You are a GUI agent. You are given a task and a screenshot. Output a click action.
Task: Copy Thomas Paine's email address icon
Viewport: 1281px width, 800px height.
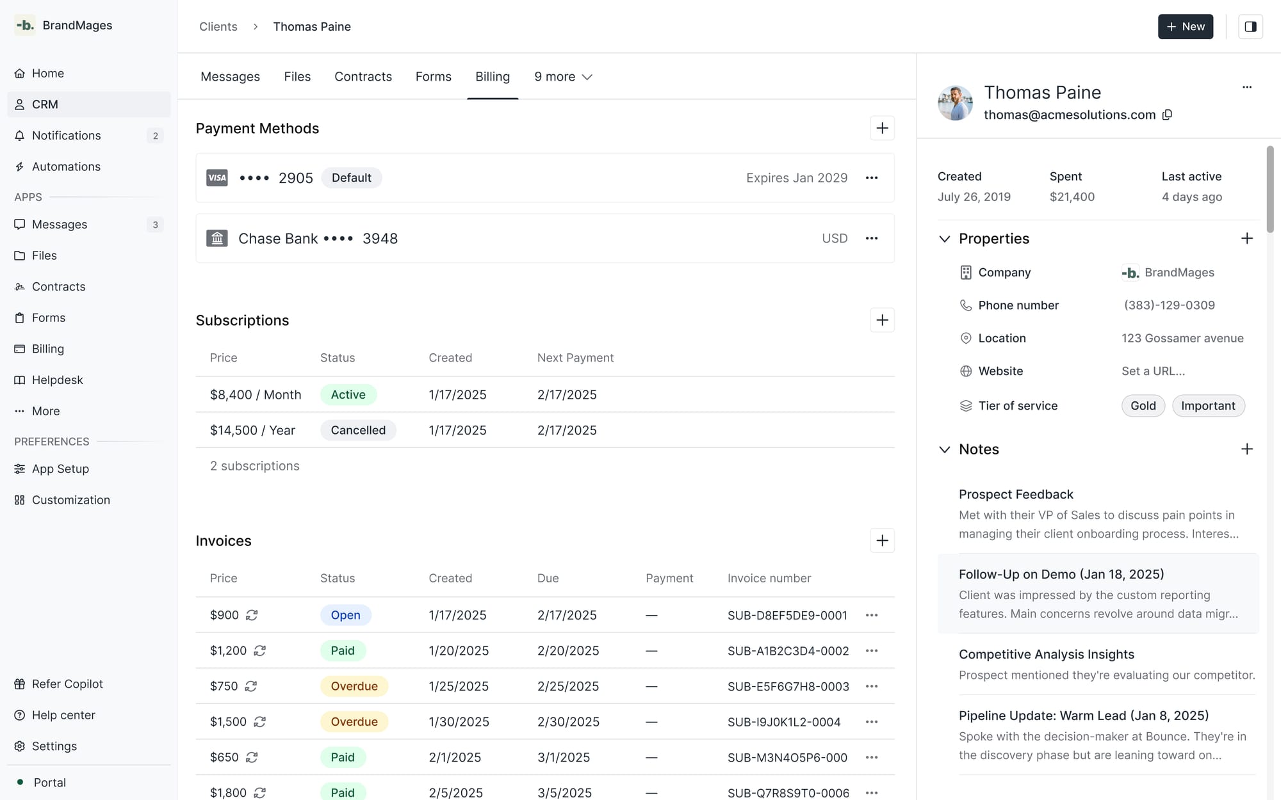1167,115
